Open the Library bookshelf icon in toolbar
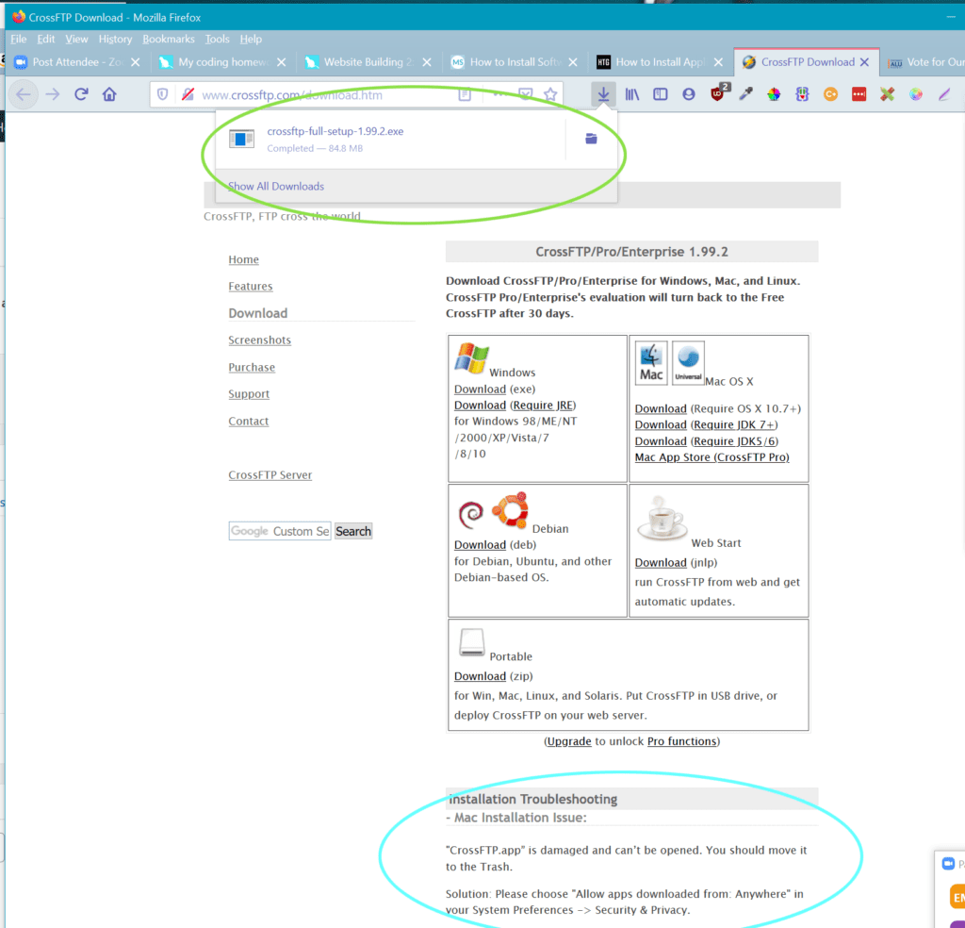965x928 pixels. pos(632,94)
